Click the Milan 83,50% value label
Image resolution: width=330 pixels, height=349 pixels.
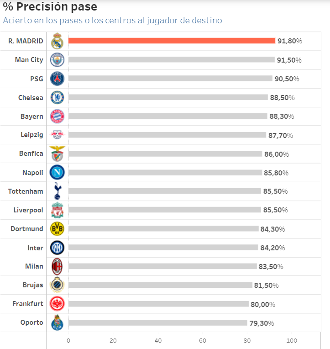(271, 267)
